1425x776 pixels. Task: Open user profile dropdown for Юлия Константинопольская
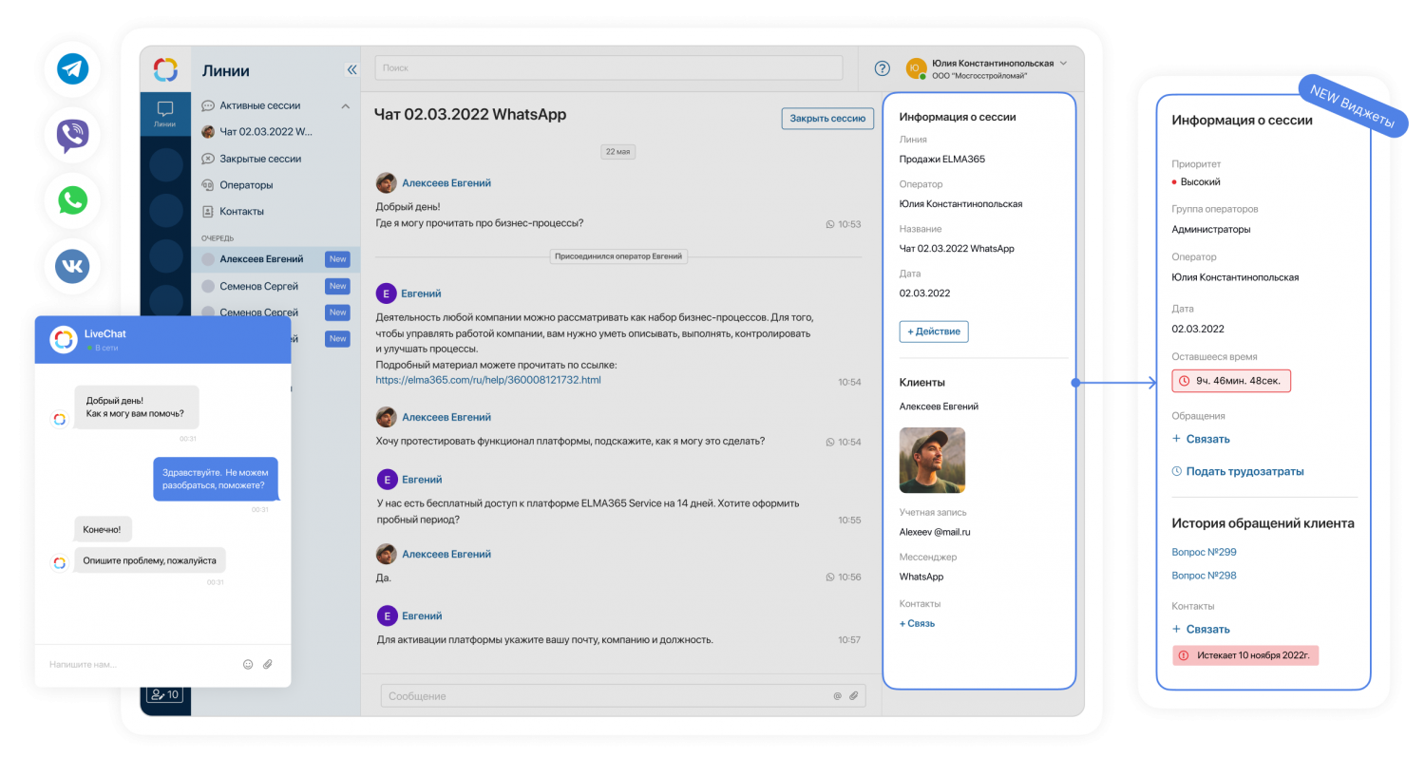click(1063, 64)
